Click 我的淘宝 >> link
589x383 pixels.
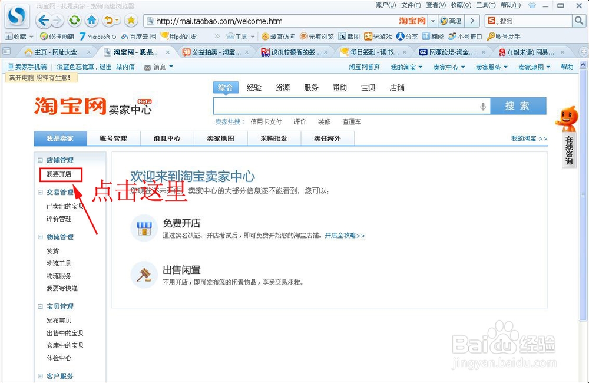529,138
